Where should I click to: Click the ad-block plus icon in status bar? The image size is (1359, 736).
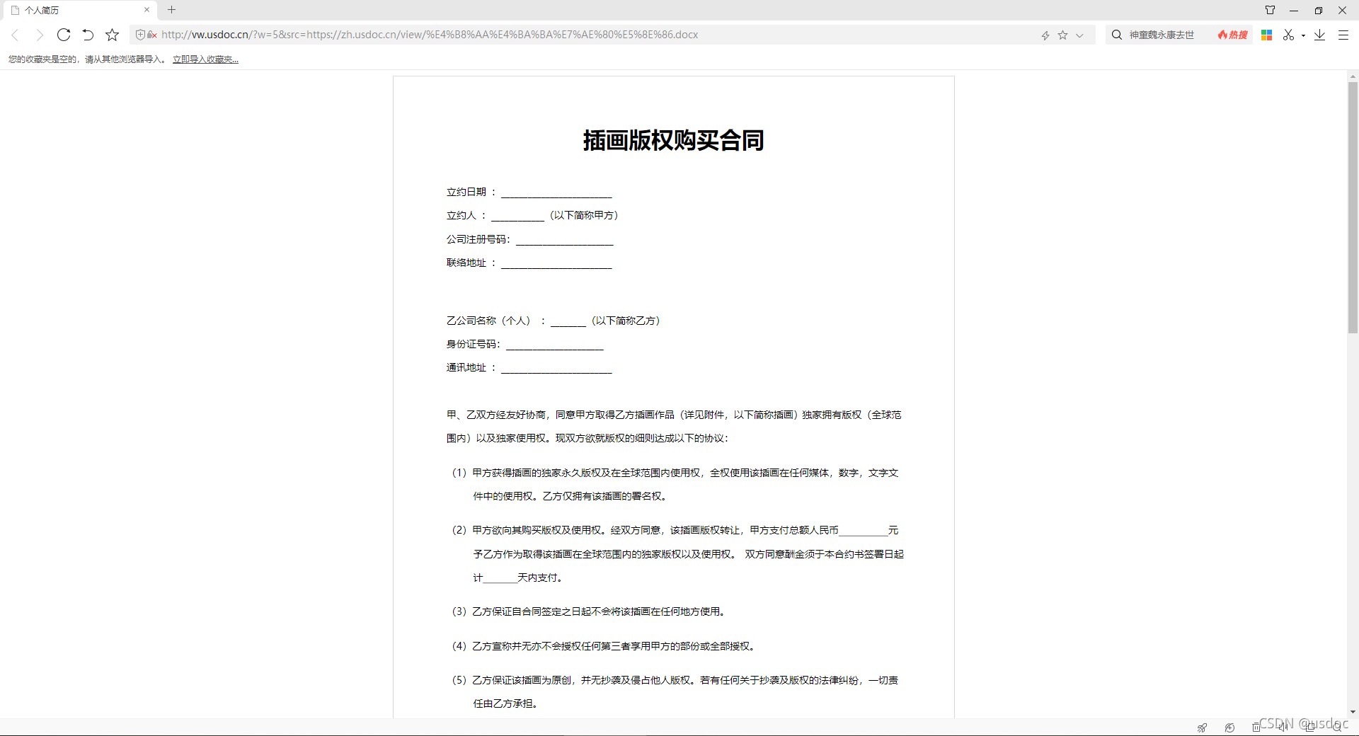1229,728
